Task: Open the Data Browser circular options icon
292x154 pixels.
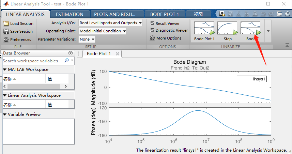Action: point(71,53)
